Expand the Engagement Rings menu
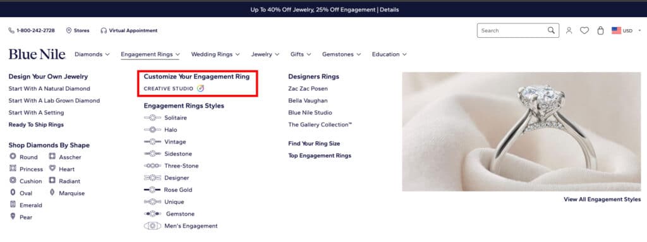The image size is (647, 242). pyautogui.click(x=150, y=54)
